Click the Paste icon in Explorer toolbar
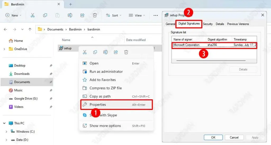271x145 pixels. 57,15
